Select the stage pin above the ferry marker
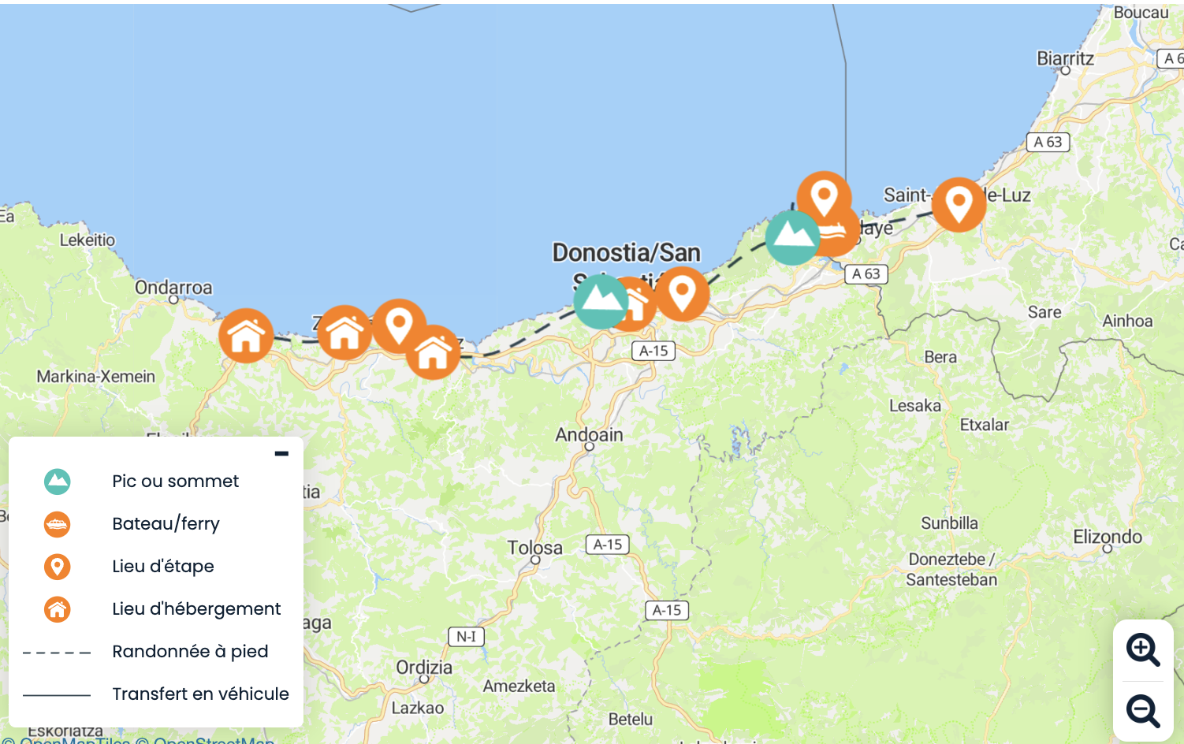 [824, 197]
